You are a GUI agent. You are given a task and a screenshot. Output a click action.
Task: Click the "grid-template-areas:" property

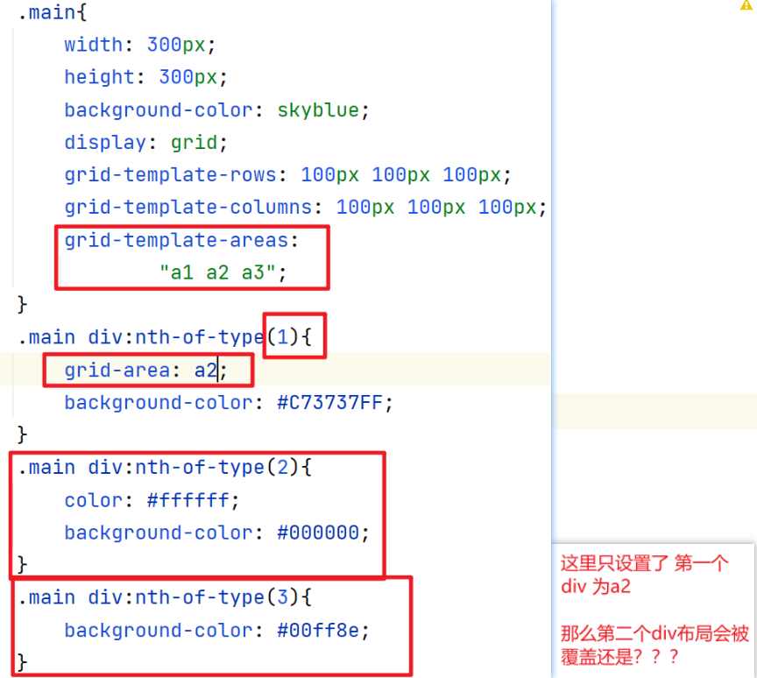[181, 240]
